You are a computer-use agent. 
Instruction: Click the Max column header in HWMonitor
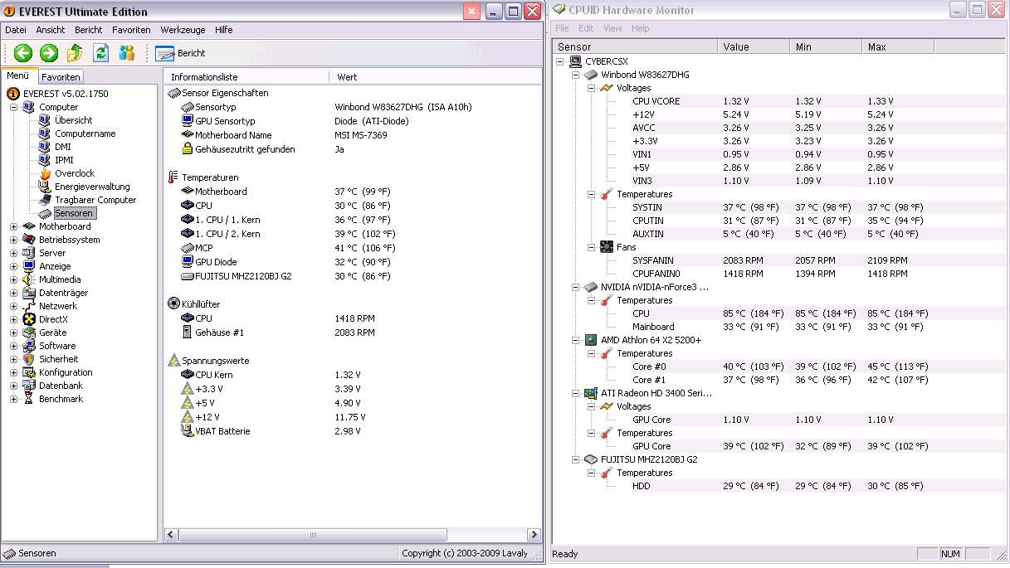tap(898, 47)
